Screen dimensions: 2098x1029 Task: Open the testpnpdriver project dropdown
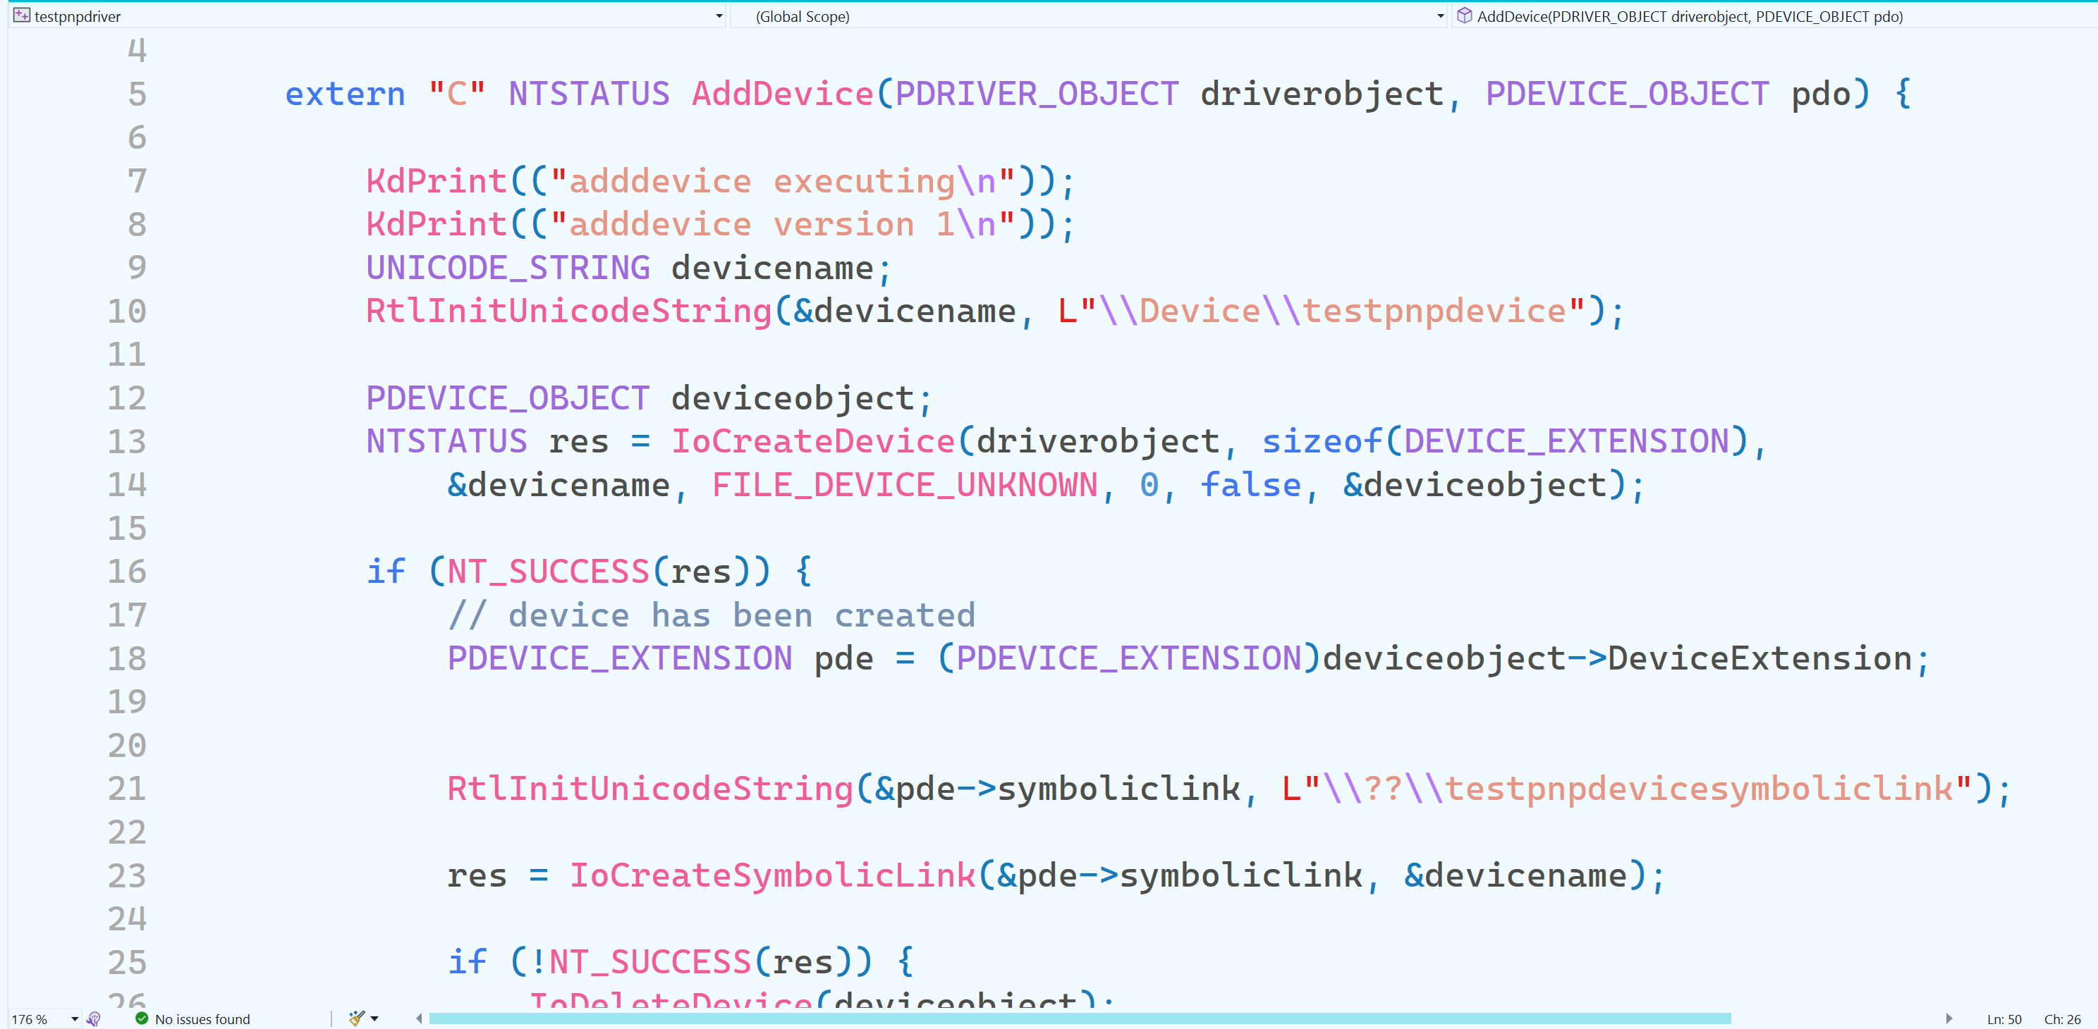[x=719, y=16]
